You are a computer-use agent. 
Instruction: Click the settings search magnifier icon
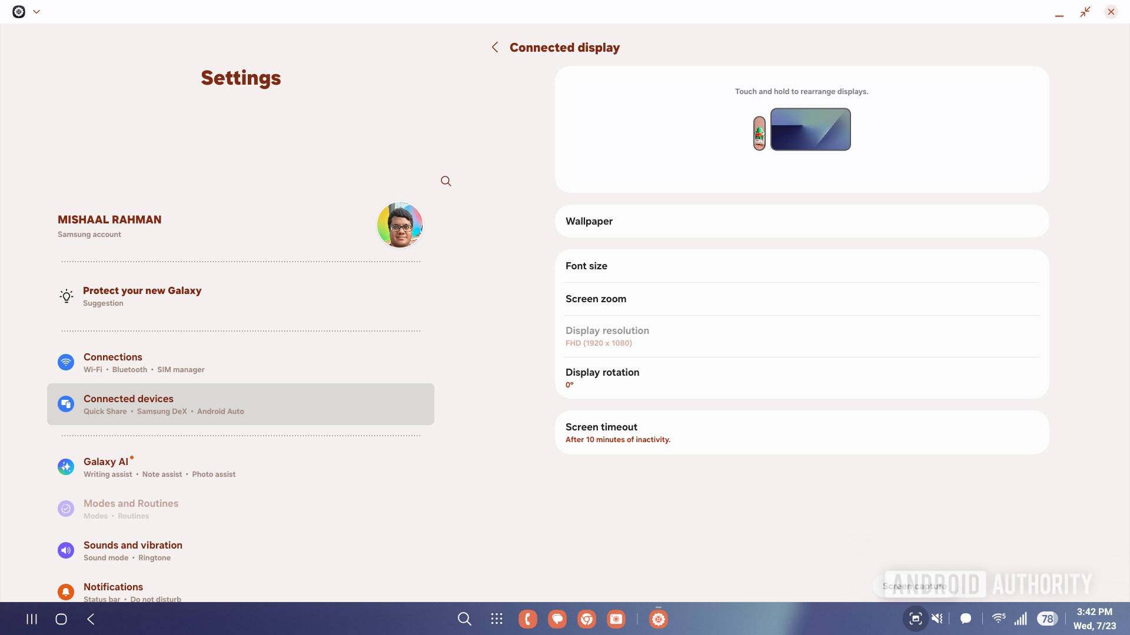click(446, 181)
